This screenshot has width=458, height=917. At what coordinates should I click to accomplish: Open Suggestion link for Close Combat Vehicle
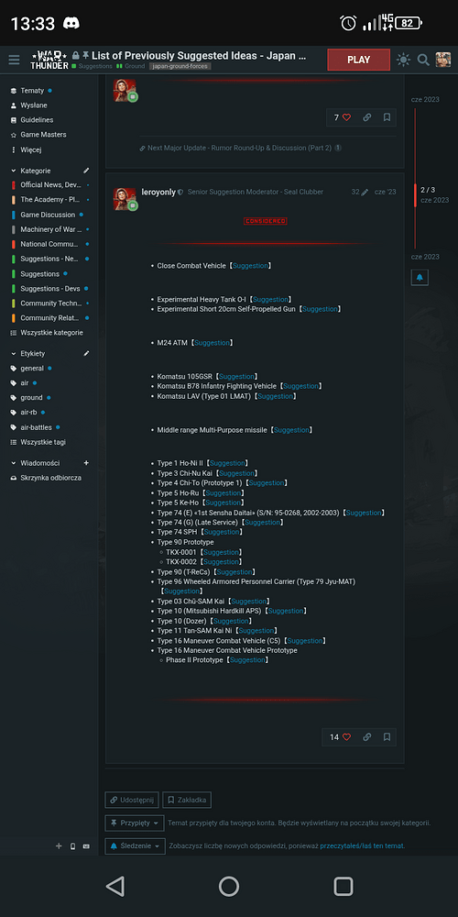(251, 266)
